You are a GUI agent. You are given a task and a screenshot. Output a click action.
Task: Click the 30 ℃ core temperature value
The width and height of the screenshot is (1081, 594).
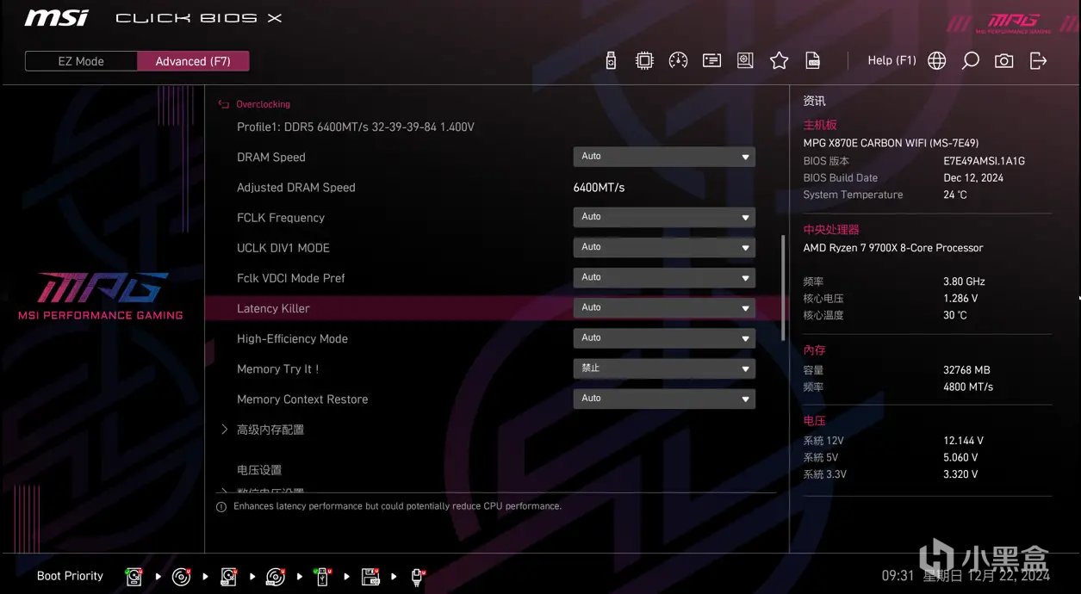[x=955, y=316]
